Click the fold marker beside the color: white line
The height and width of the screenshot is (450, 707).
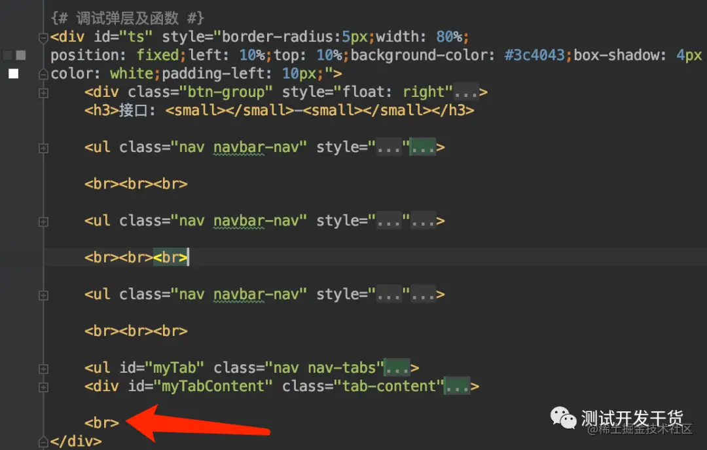[43, 74]
